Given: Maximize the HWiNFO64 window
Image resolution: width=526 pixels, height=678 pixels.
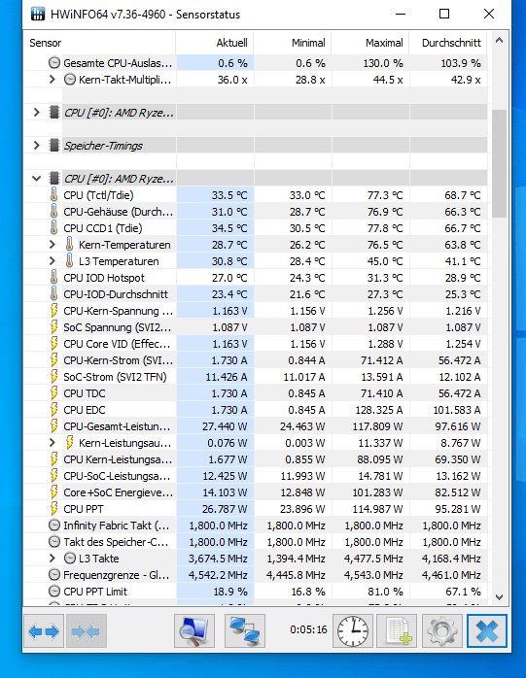Looking at the screenshot, I should point(444,14).
